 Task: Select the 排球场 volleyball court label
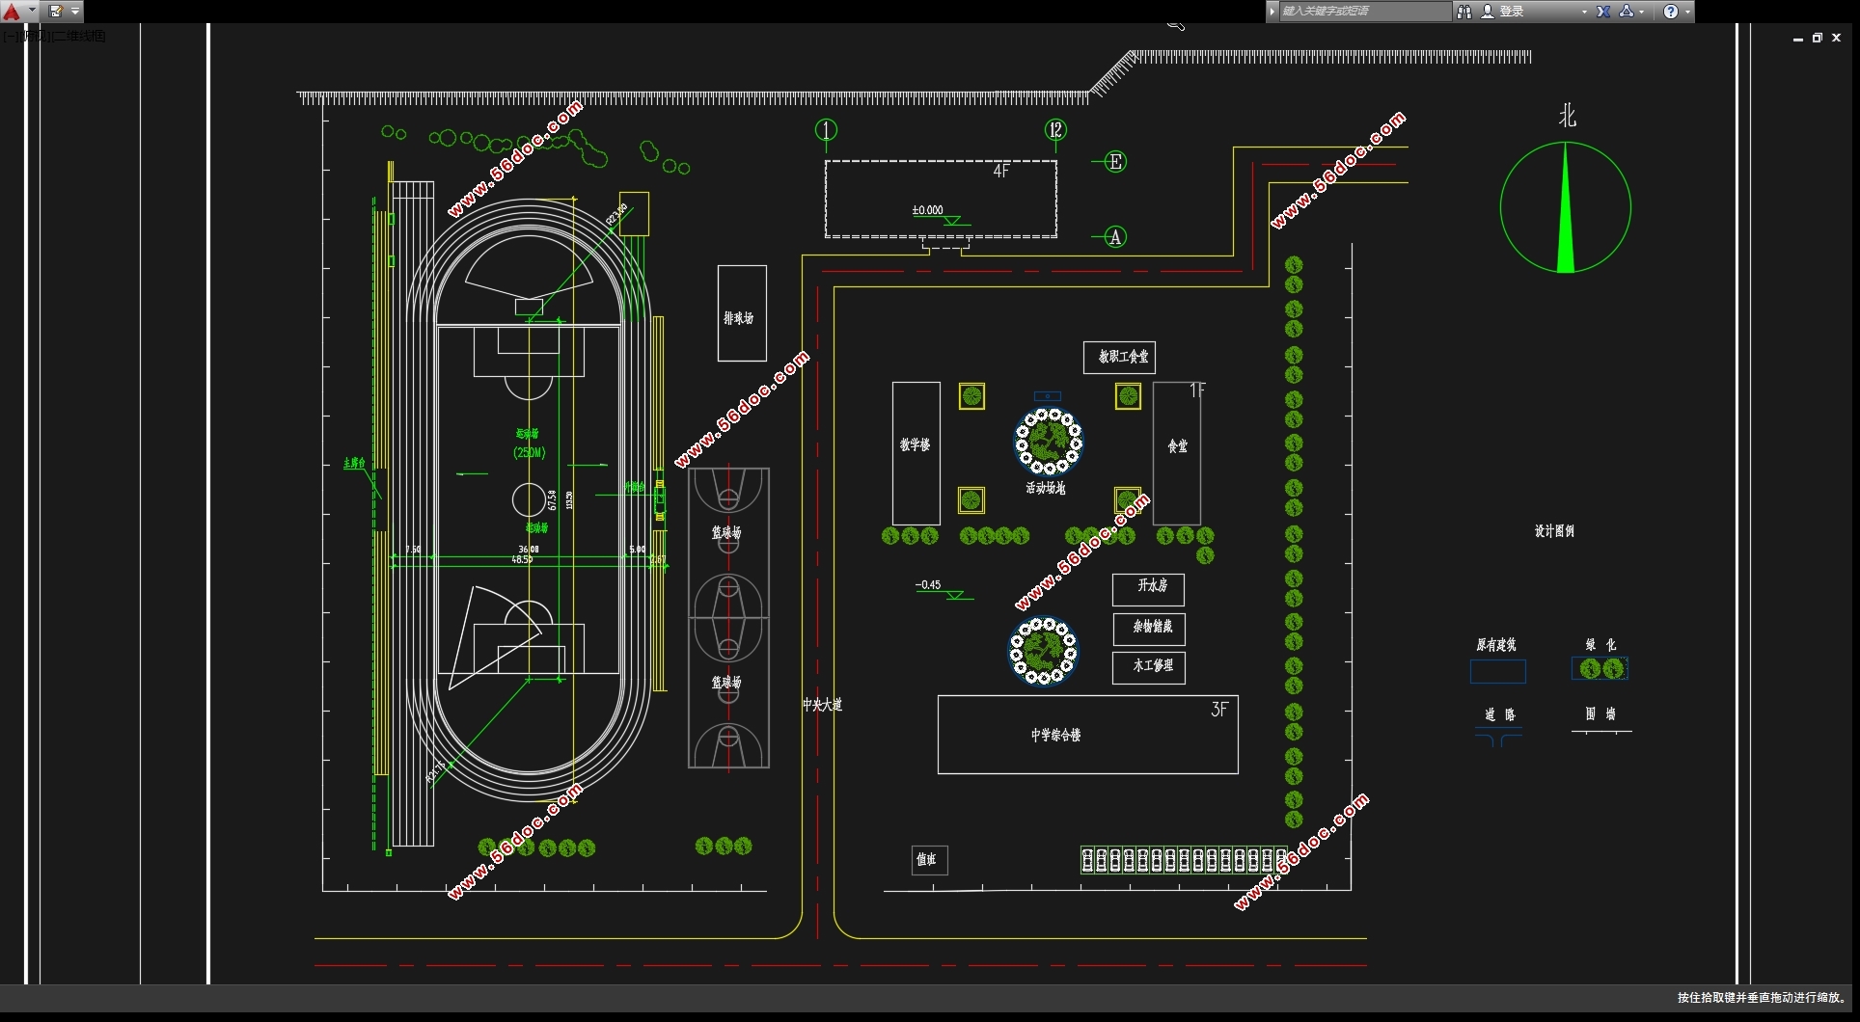tap(739, 318)
